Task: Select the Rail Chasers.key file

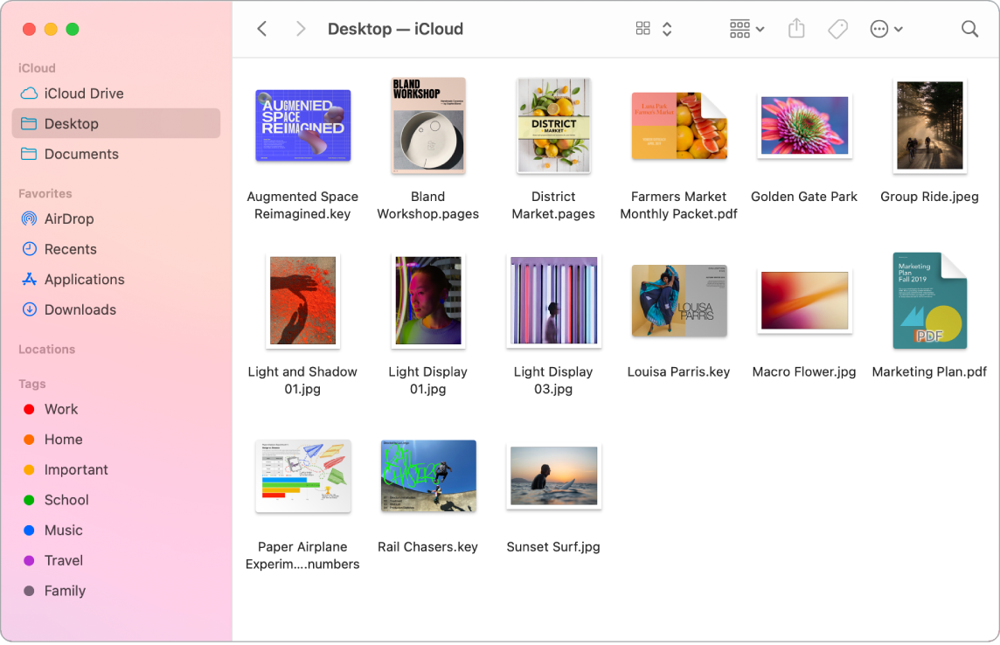Action: pos(427,476)
